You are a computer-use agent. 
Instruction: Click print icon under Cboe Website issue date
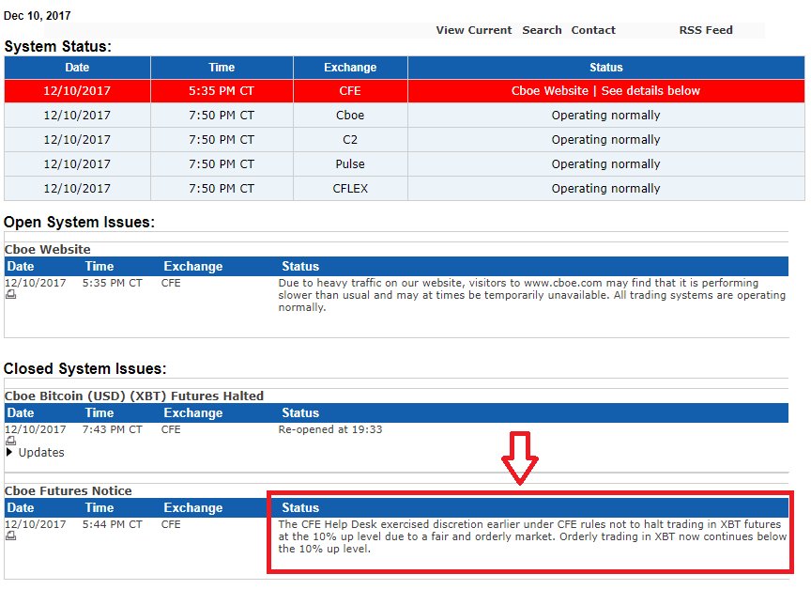[11, 294]
